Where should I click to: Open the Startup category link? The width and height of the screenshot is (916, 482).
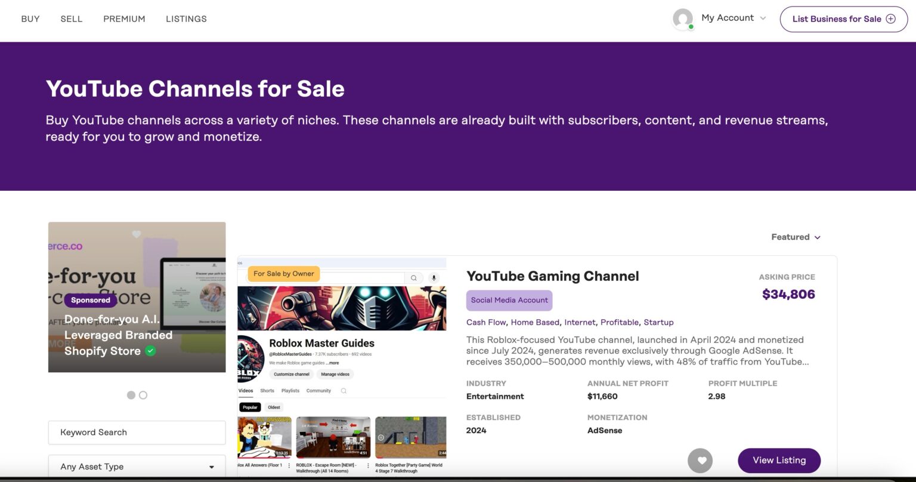click(x=658, y=322)
